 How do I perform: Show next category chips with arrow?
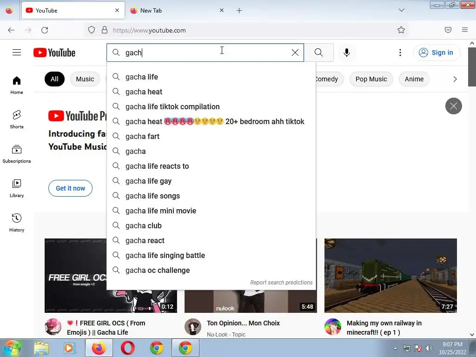point(455,79)
